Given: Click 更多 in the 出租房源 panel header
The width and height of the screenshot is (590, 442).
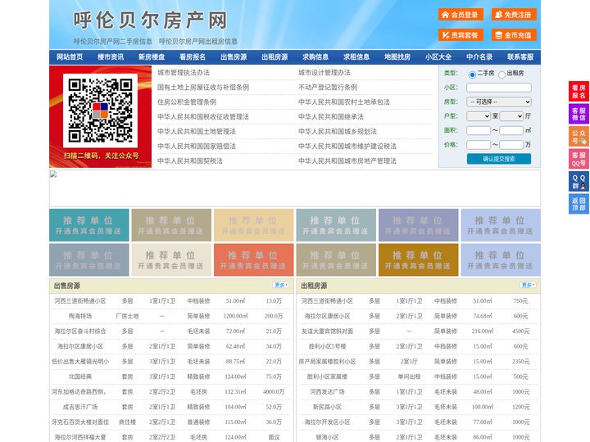Looking at the screenshot, I should coord(529,286).
